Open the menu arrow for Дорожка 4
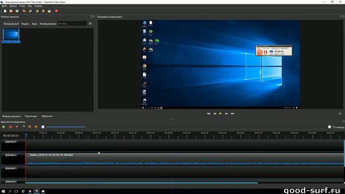 tap(3, 155)
